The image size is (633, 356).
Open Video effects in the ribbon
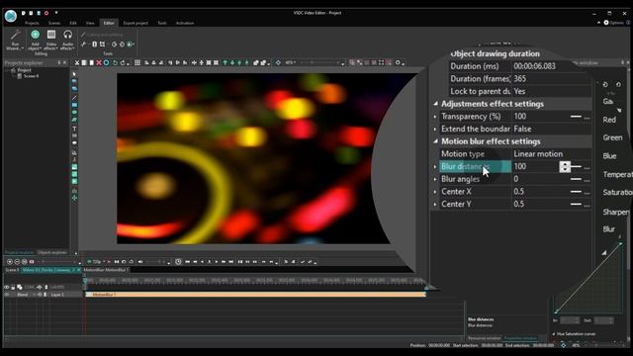[51, 40]
